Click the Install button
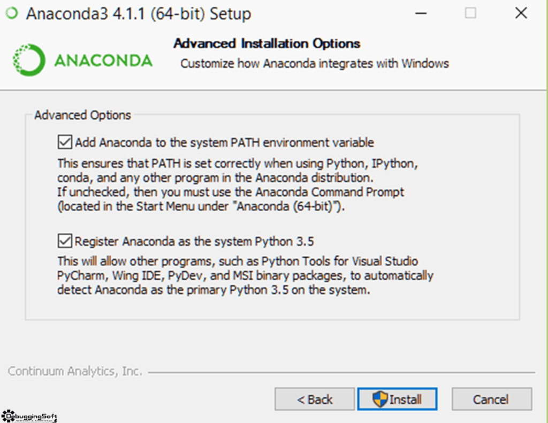The width and height of the screenshot is (548, 423). (x=397, y=399)
